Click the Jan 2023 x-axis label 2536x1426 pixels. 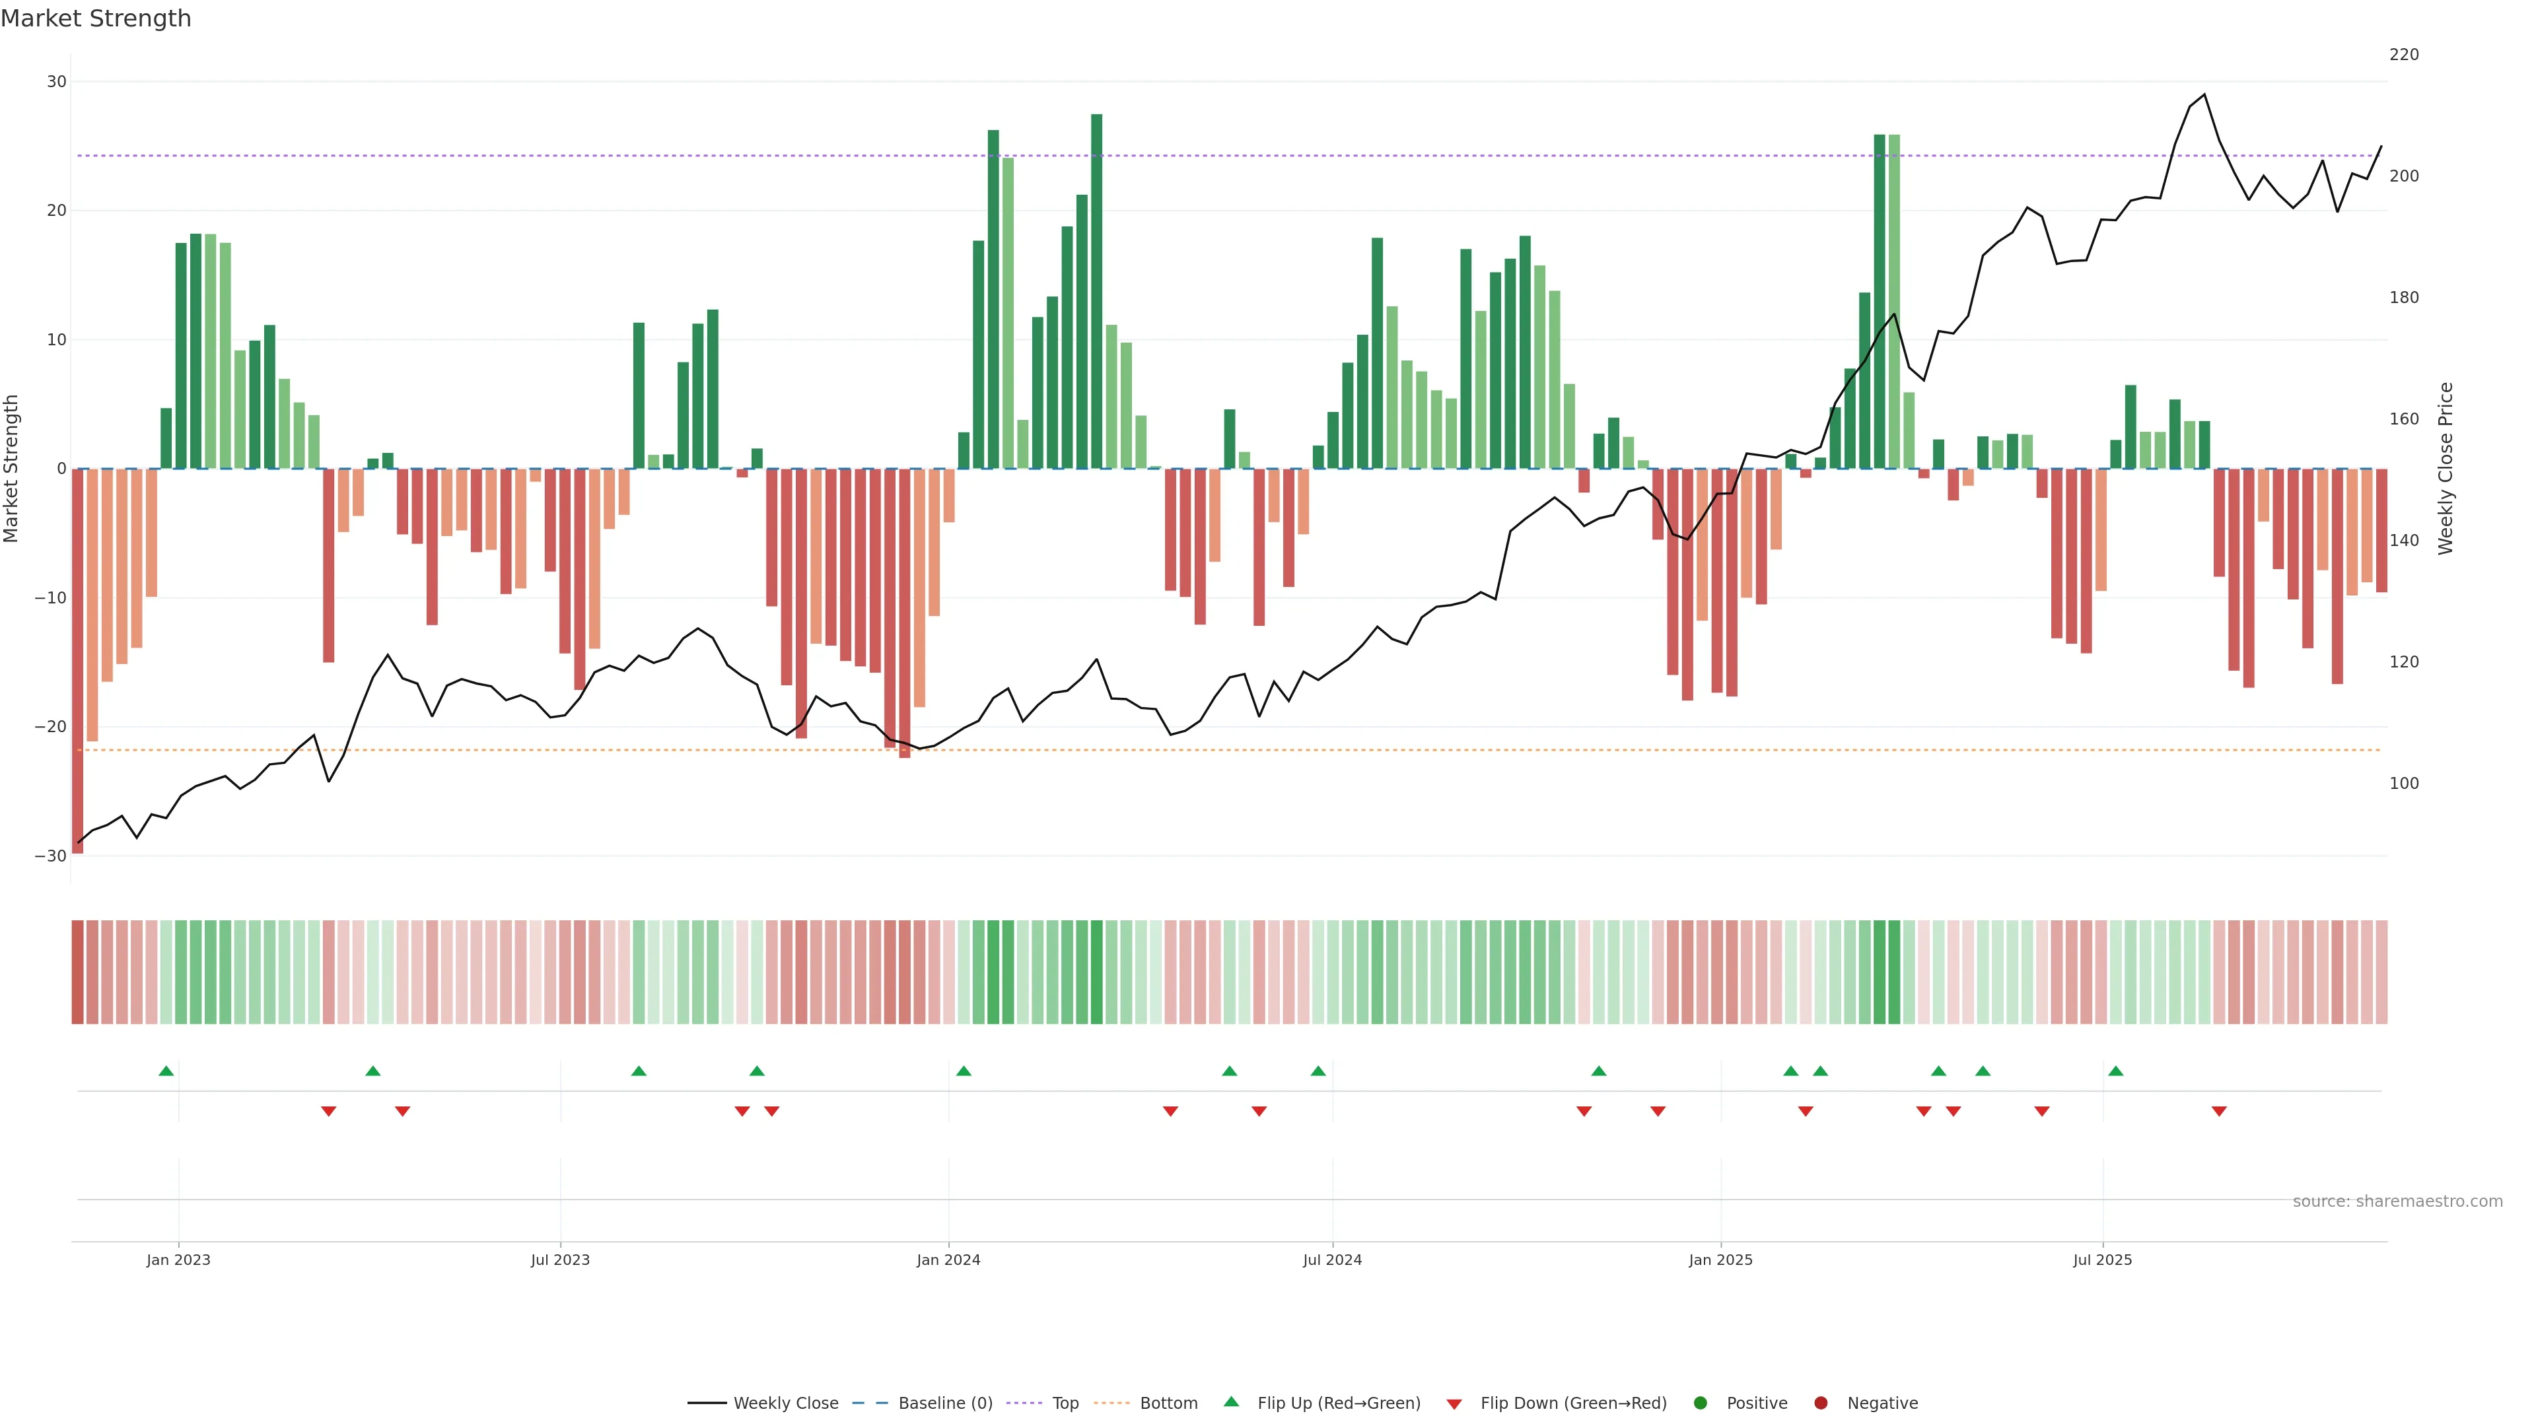point(178,1260)
